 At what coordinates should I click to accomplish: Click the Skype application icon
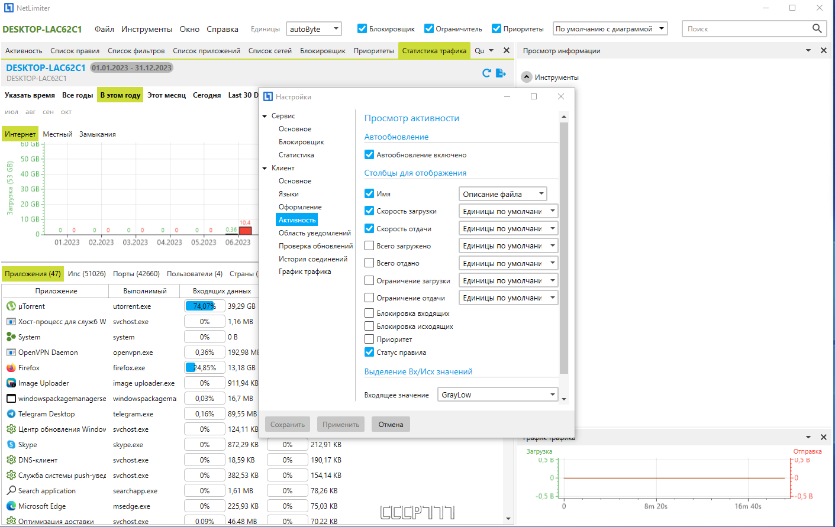pyautogui.click(x=11, y=444)
